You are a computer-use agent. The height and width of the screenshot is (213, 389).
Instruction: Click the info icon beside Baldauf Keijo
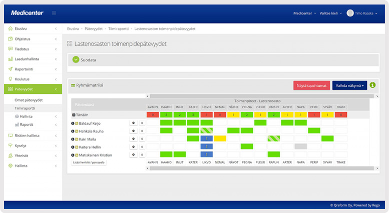pos(73,123)
